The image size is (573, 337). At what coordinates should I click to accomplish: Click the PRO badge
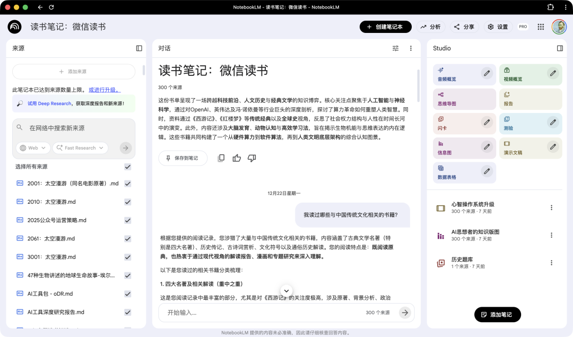pos(523,27)
